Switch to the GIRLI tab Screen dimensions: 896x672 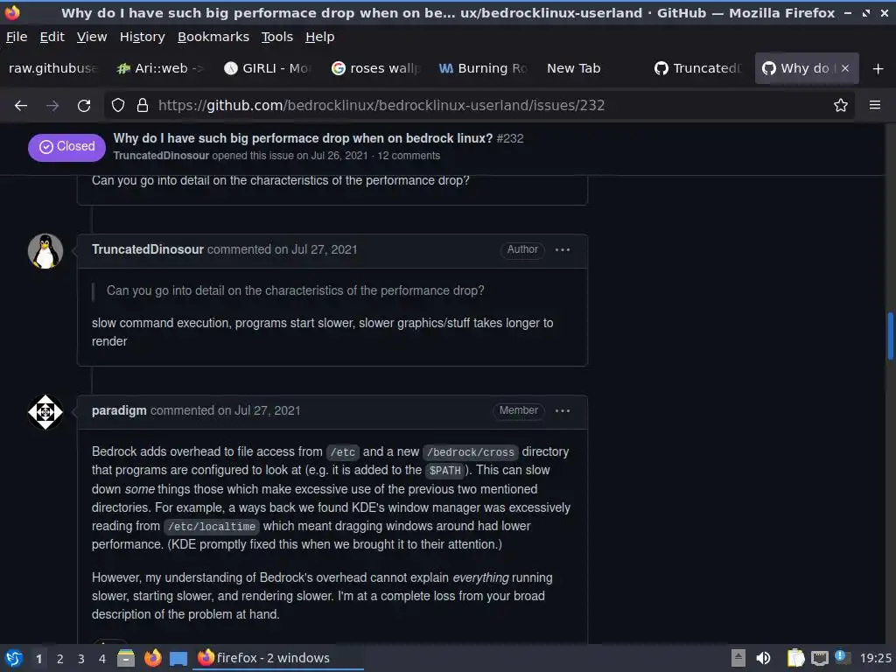coord(268,68)
